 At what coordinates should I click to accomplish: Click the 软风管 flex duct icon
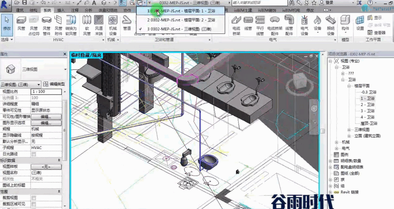87,25
